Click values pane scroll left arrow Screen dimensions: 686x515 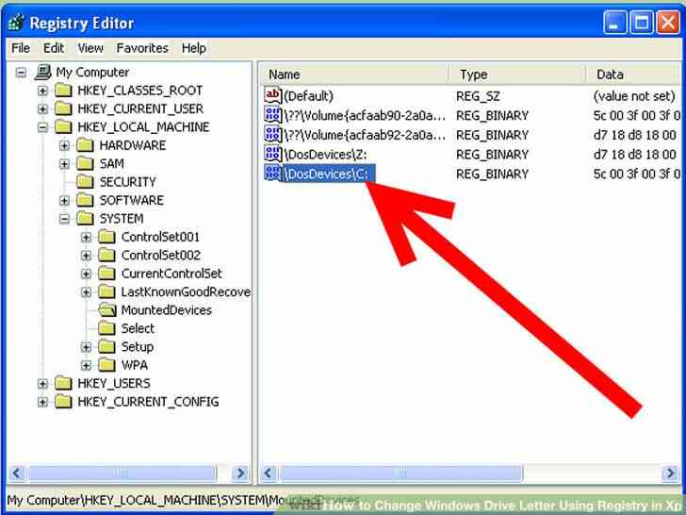[269, 473]
